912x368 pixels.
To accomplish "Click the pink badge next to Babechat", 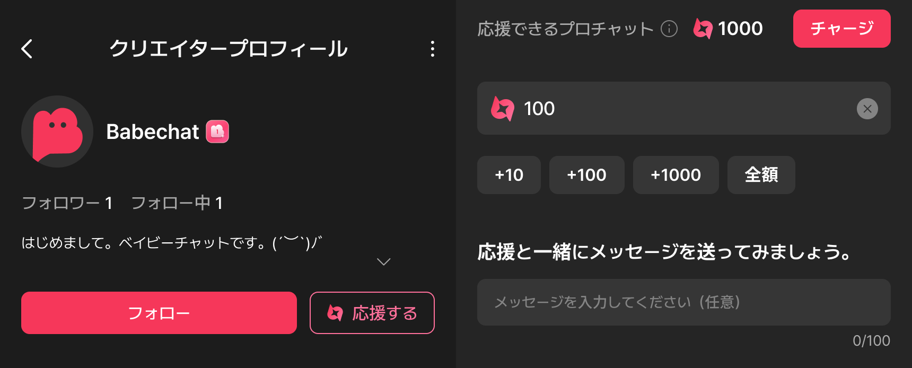I will 217,132.
